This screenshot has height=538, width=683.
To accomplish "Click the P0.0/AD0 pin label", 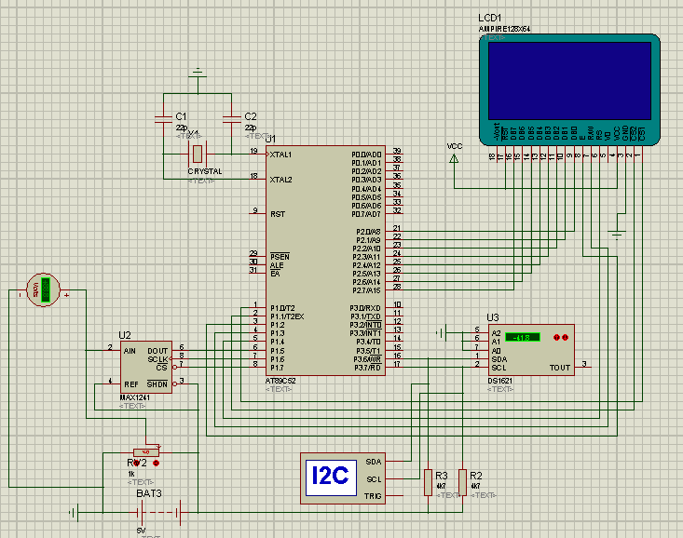I will tap(366, 155).
